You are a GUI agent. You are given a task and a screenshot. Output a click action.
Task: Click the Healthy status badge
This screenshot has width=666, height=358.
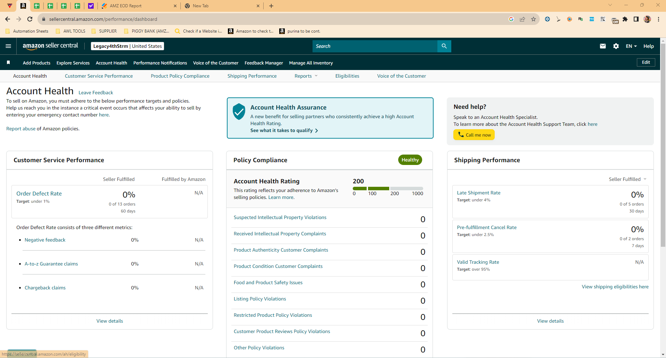pyautogui.click(x=410, y=160)
